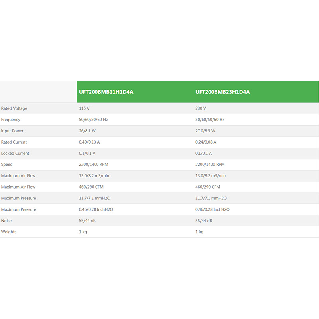The height and width of the screenshot is (319, 319).
Task: Click the UFT200BMB23H1D4A column header
Action: point(223,92)
